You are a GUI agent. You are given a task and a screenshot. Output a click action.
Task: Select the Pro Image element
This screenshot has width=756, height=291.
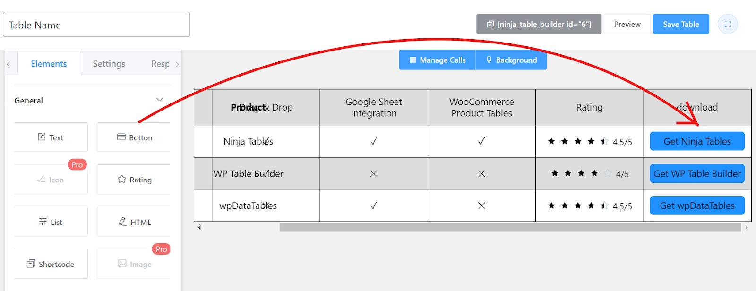tap(134, 264)
